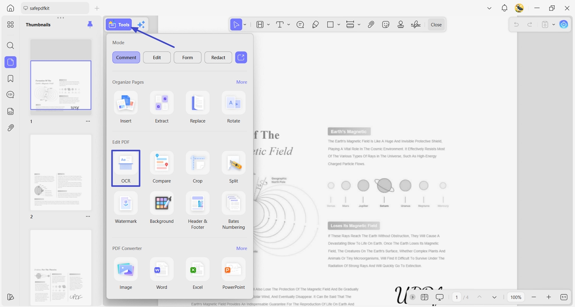This screenshot has width=575, height=307.
Task: Select the attachment paperclip tool in toolbar
Action: click(x=371, y=25)
